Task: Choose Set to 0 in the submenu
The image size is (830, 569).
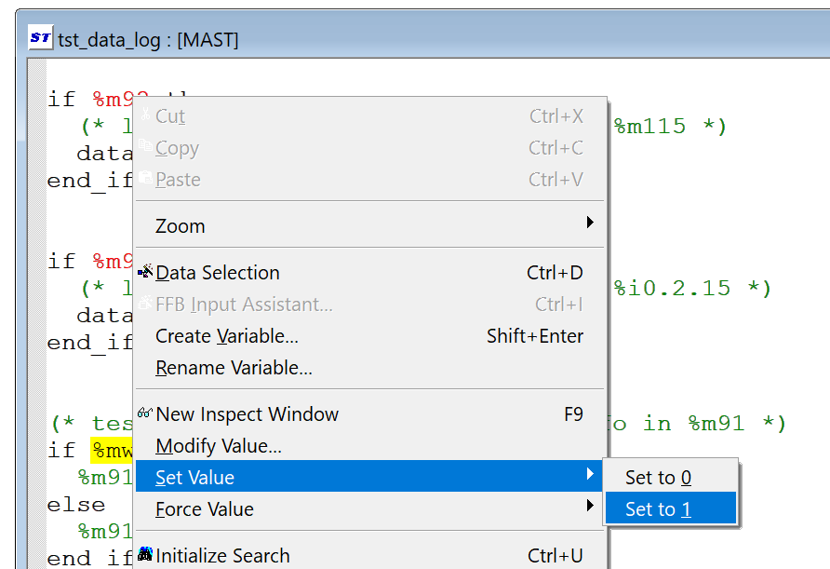Action: click(658, 478)
